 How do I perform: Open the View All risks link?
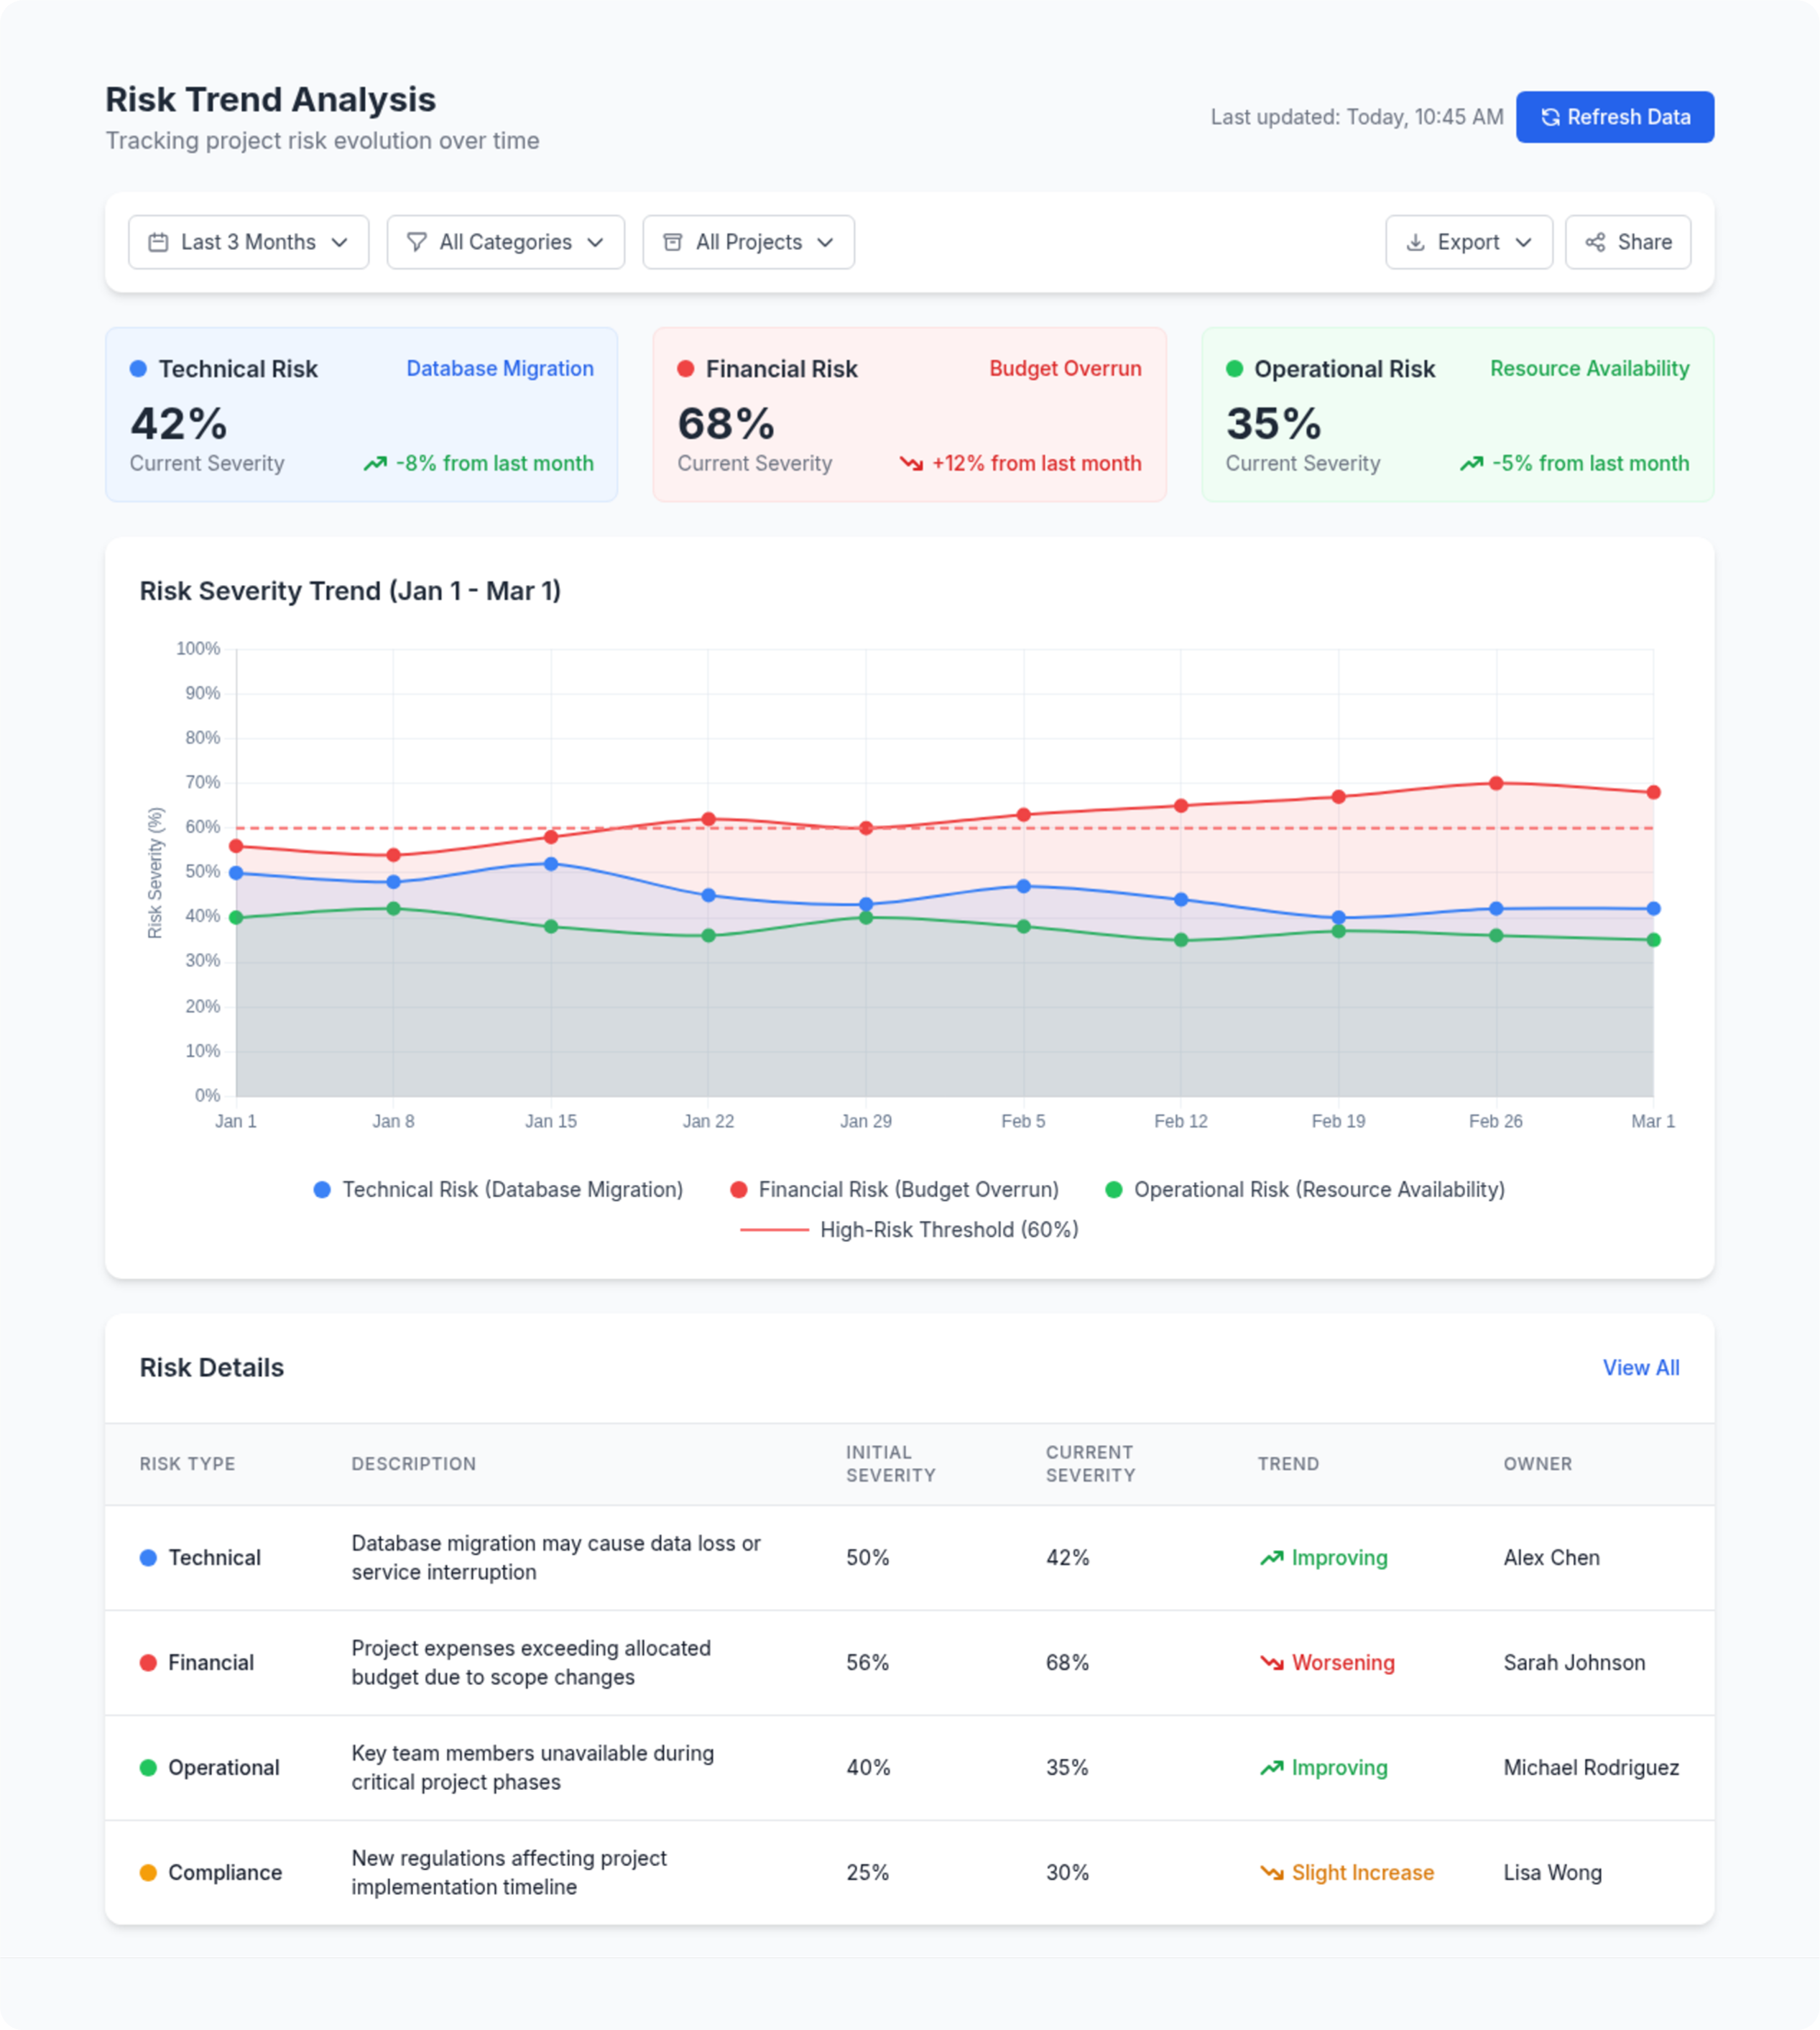pos(1640,1368)
